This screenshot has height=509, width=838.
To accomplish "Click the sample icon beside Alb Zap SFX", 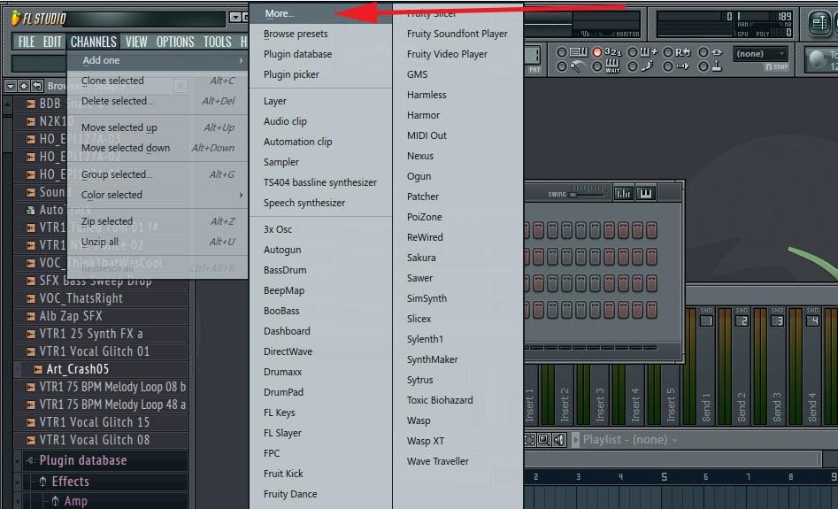I will click(31, 317).
